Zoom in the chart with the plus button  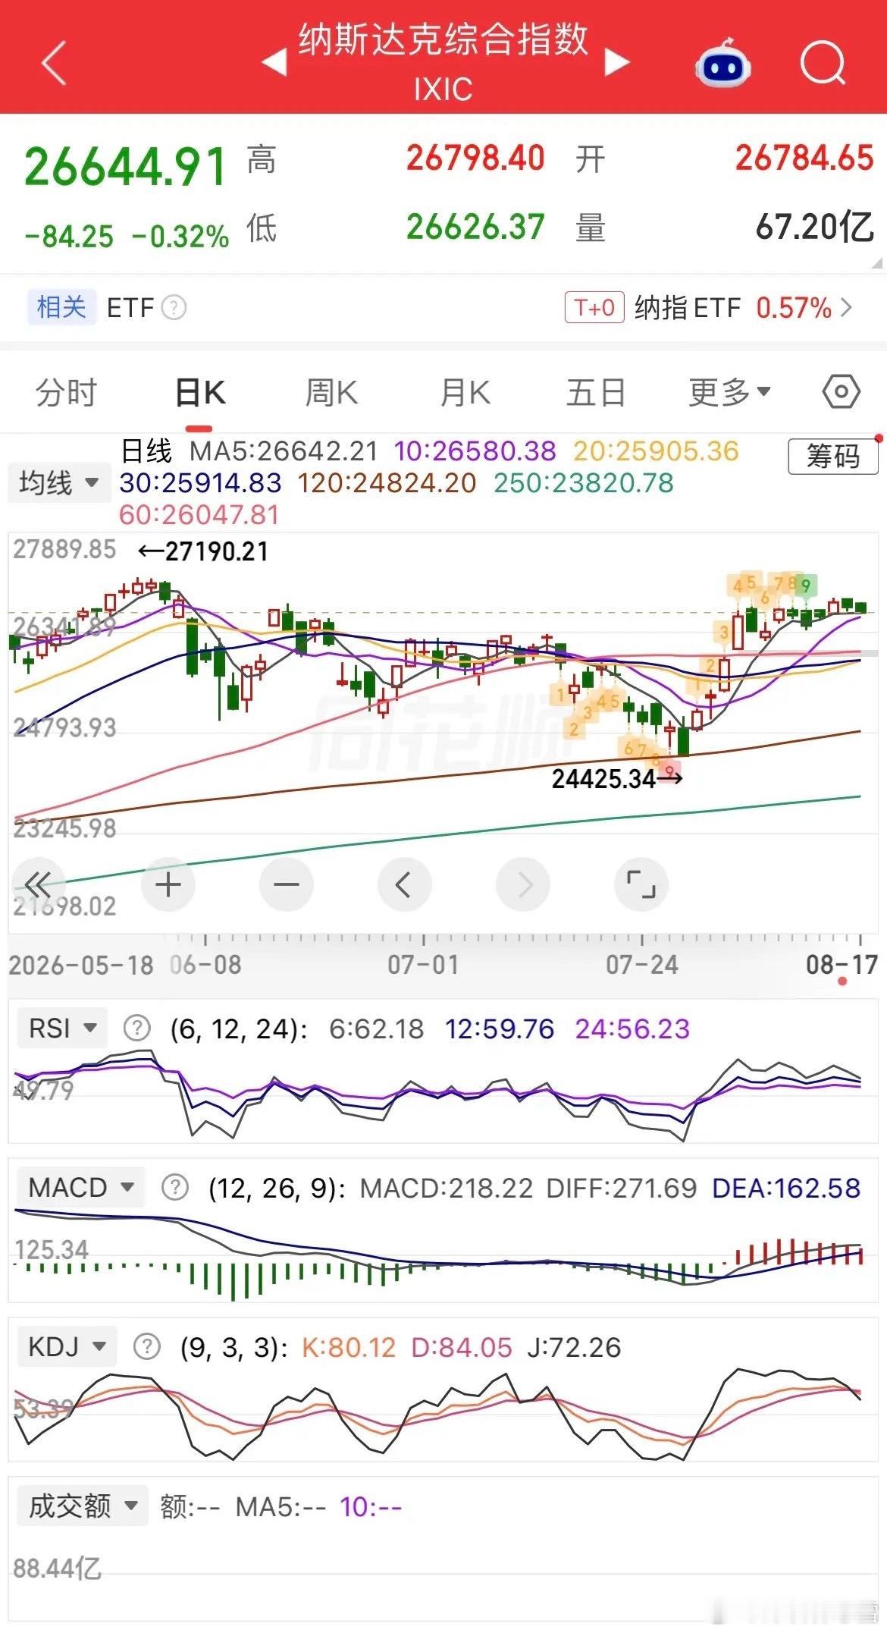click(168, 884)
